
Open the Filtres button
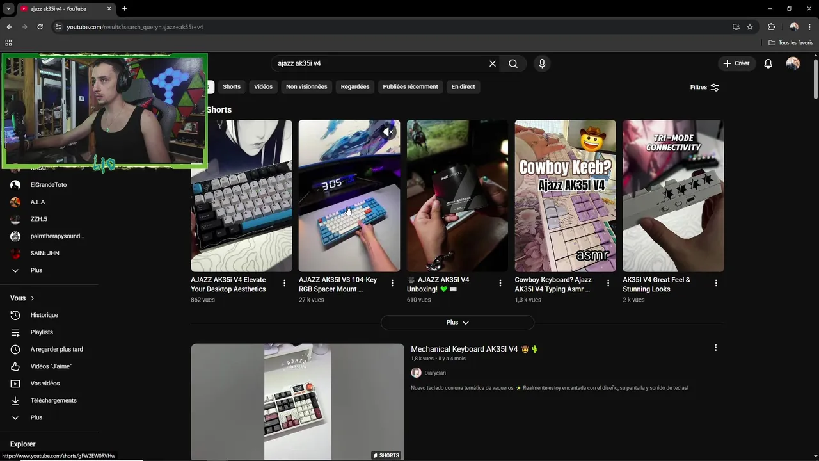704,87
